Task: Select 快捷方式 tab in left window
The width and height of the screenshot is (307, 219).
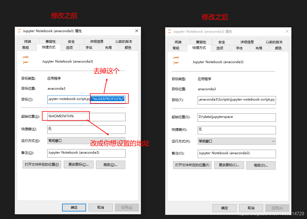Action: pyautogui.click(x=49, y=47)
